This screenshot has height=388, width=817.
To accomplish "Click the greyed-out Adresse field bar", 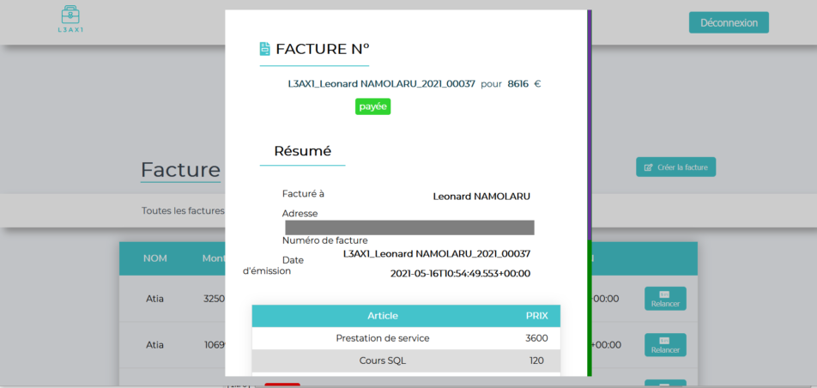I will [x=408, y=227].
